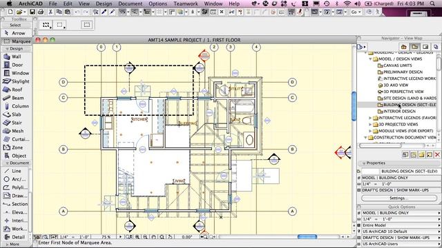Select the Slab tool

(x=16, y=114)
